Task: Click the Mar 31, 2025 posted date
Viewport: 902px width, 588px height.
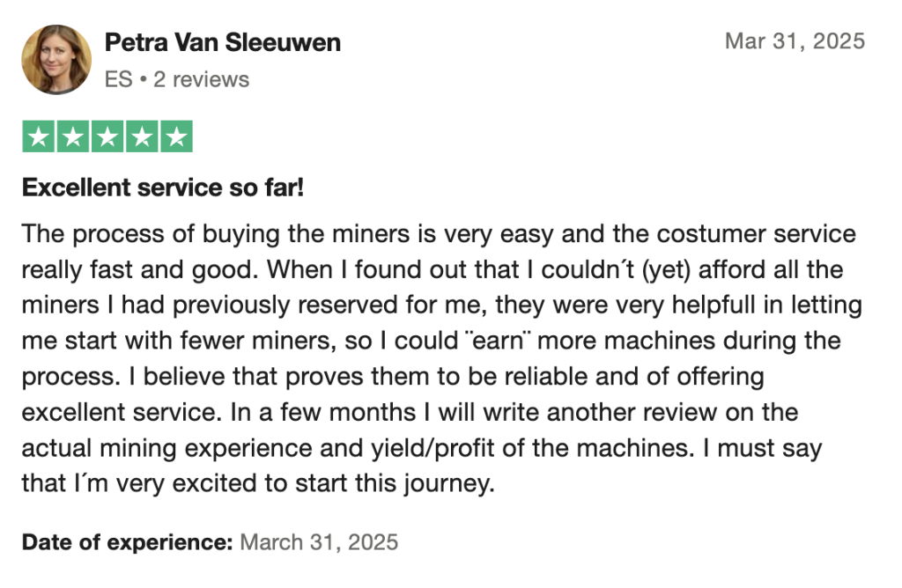Action: point(795,41)
